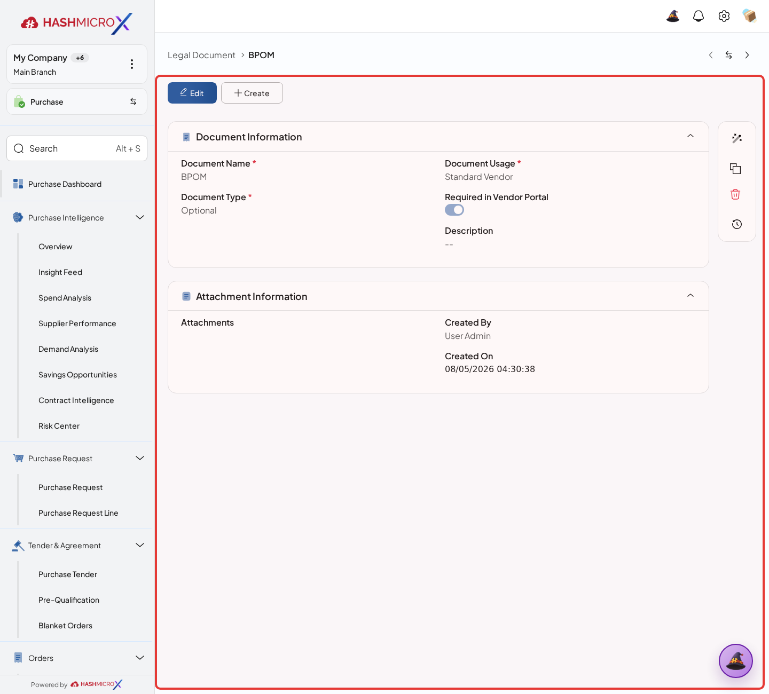
Task: Click the BPOM breadcrumb title
Action: click(261, 55)
